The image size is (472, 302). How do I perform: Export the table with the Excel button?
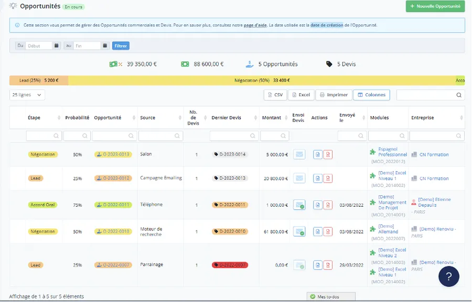301,95
